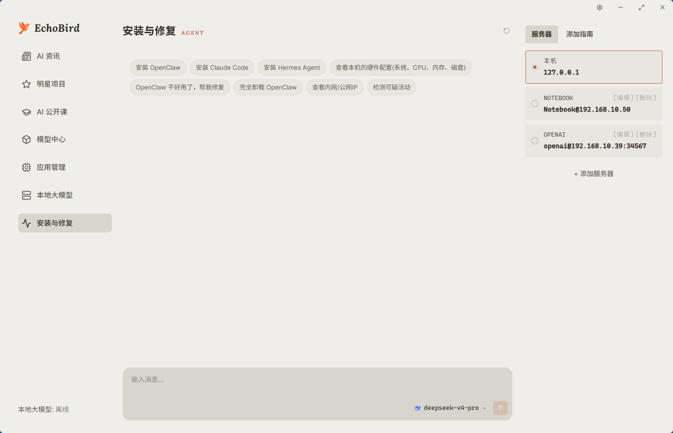The height and width of the screenshot is (433, 673).
Task: Open 明星项目 in the sidebar
Action: coord(65,84)
